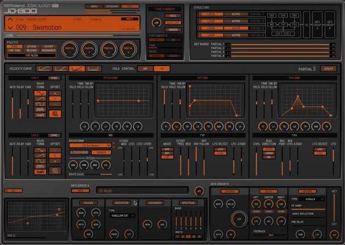This screenshot has width=345, height=245.
Task: Click the WRITE button in preset display
Action: (x=130, y=19)
